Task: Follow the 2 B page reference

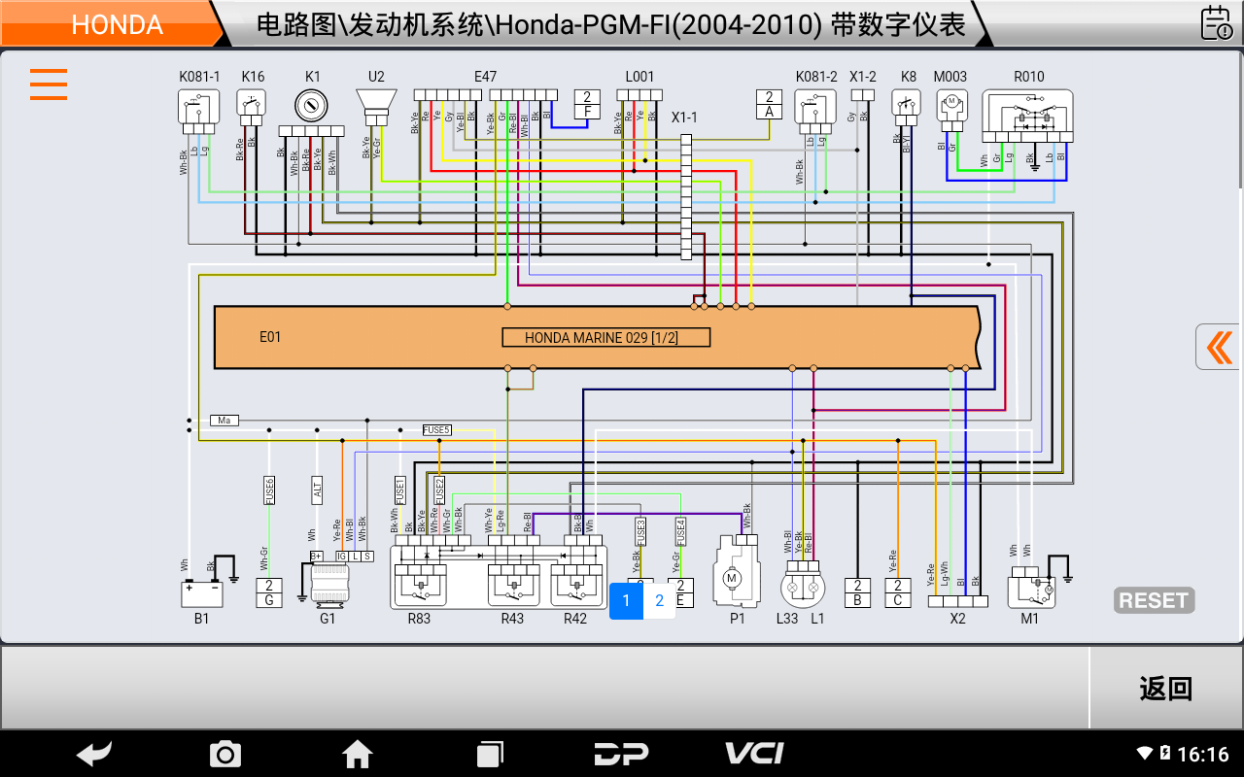Action: [x=857, y=592]
